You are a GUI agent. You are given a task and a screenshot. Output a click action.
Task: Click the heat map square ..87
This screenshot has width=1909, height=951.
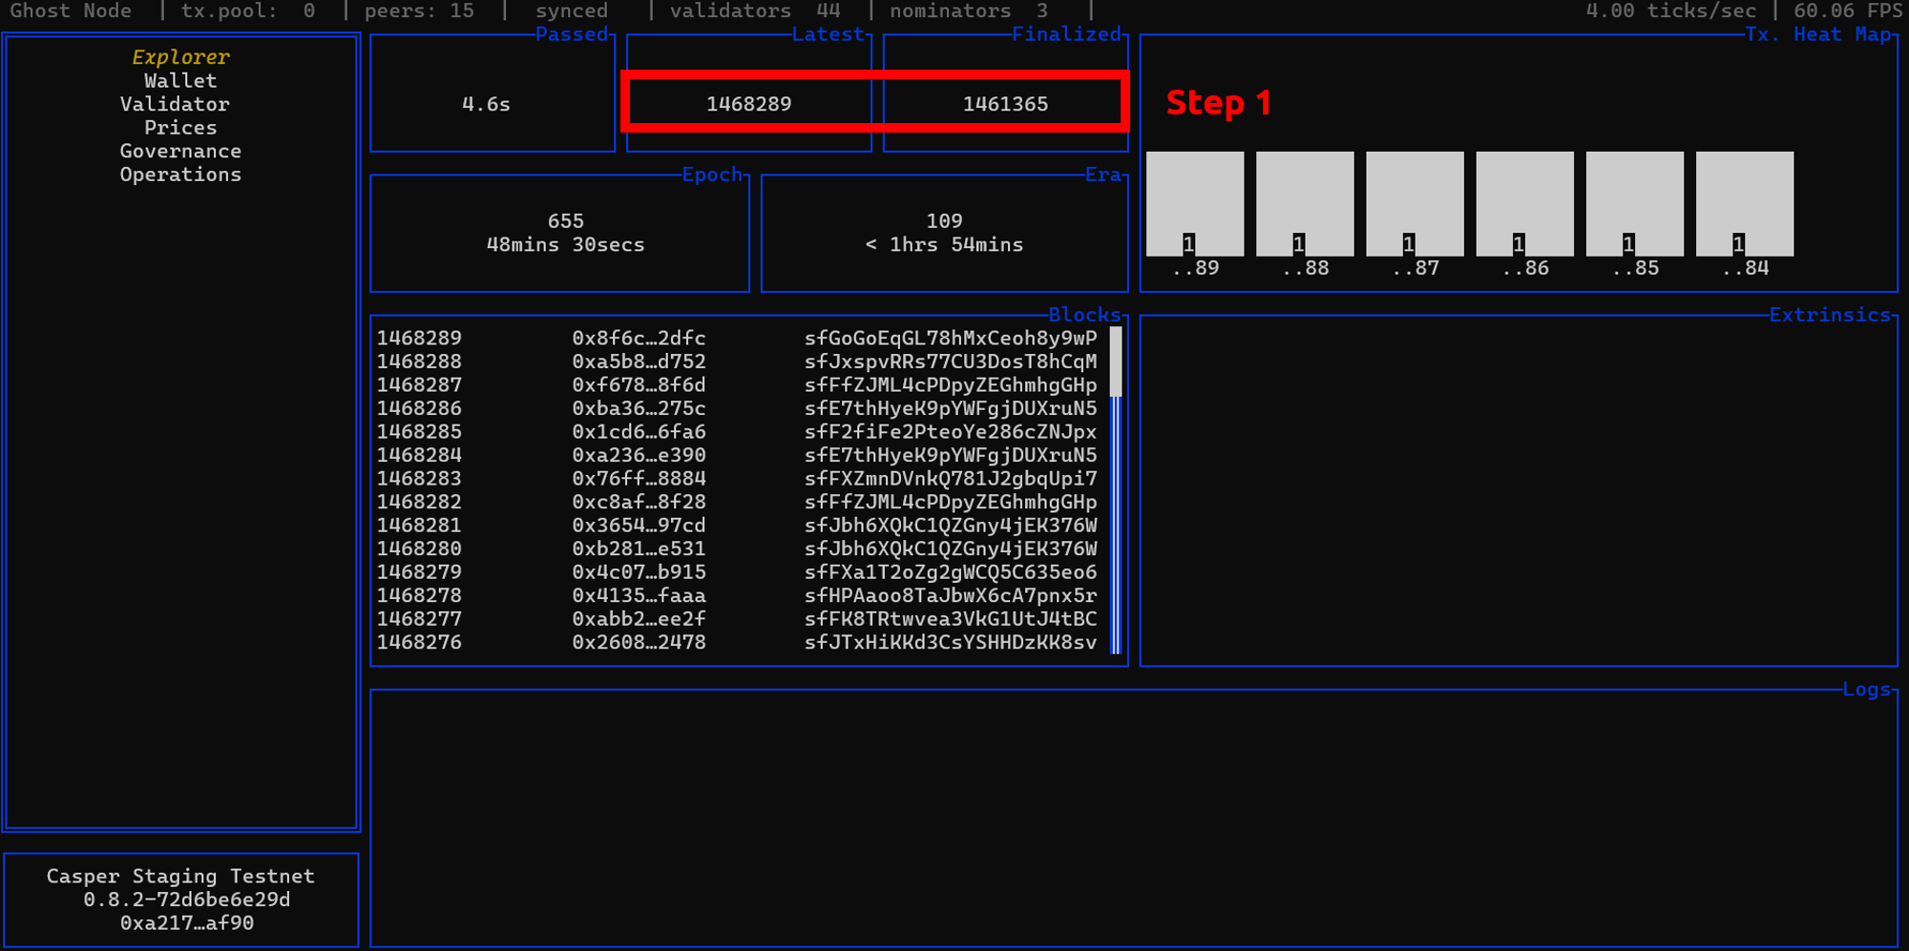coord(1415,203)
